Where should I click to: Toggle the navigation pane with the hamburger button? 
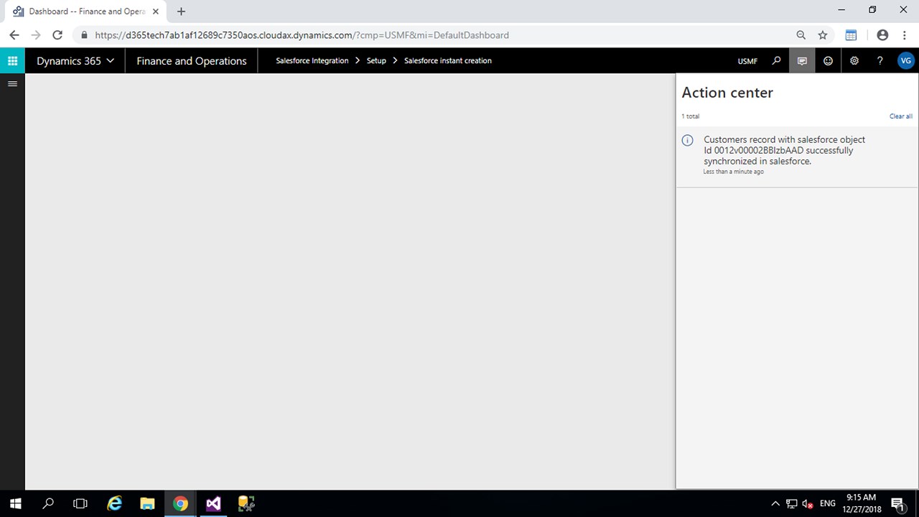coord(12,83)
